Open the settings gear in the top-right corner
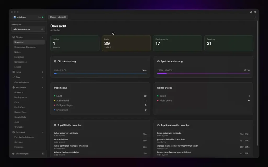Screen dimensions: 268x167 255,12
